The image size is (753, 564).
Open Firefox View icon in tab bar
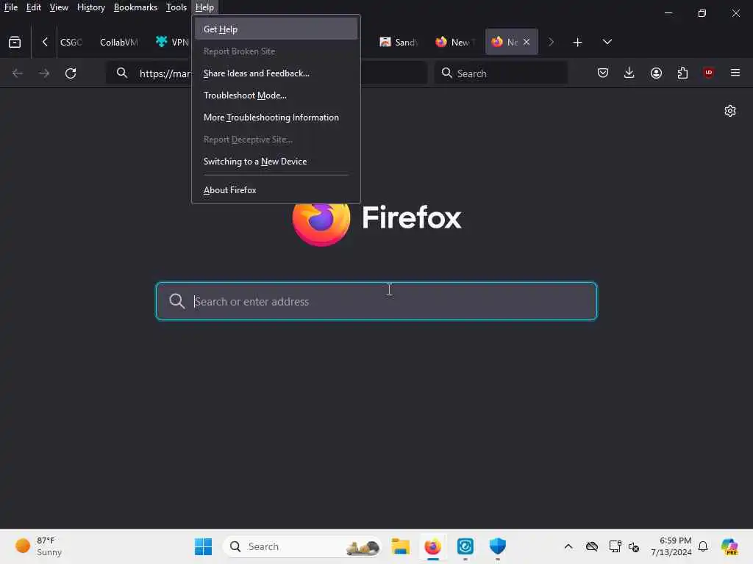[15, 42]
